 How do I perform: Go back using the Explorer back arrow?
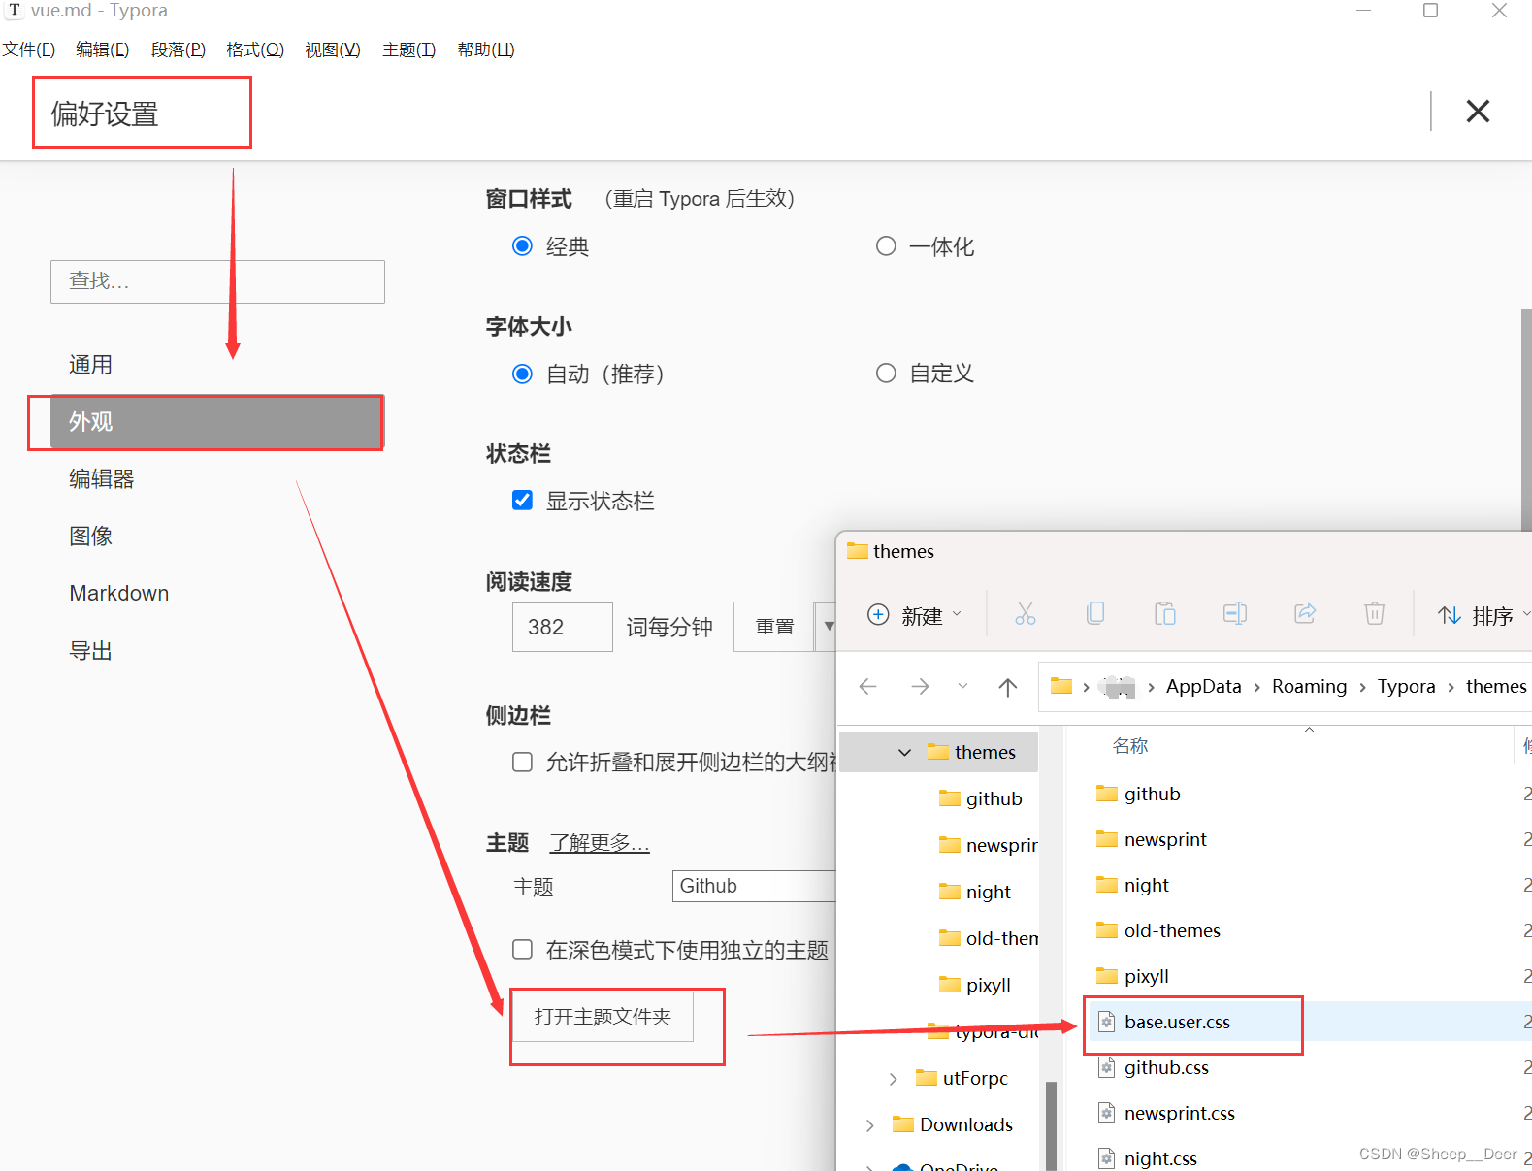click(868, 687)
